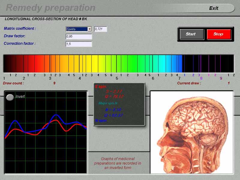Select the Spirits combo box text
This screenshot has height=180, width=240.
76,29
